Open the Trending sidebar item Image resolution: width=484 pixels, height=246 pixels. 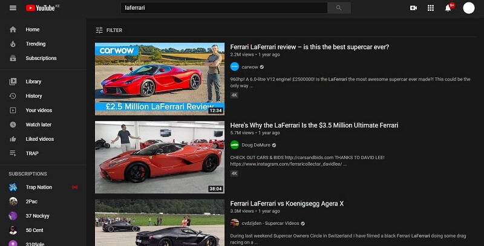coord(43,44)
